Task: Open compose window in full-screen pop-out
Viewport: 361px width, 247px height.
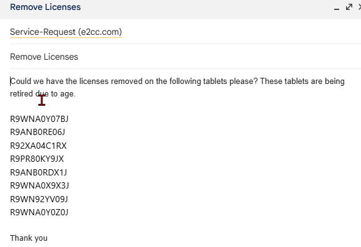Action: tap(349, 7)
